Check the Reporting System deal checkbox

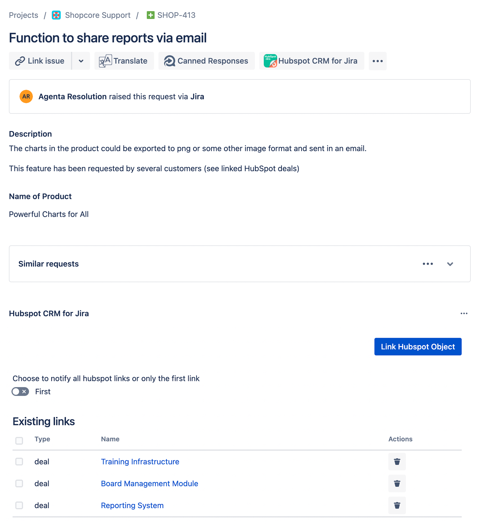(19, 505)
